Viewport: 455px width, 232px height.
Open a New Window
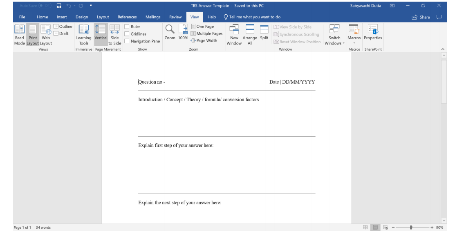234,34
